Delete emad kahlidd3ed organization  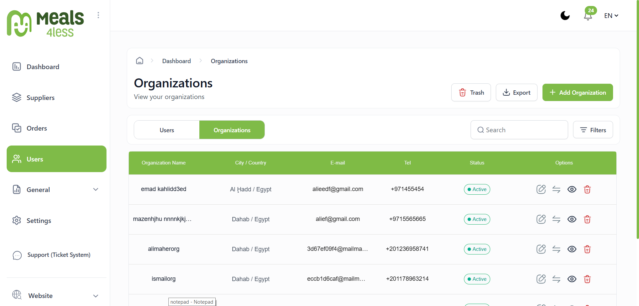coord(587,189)
